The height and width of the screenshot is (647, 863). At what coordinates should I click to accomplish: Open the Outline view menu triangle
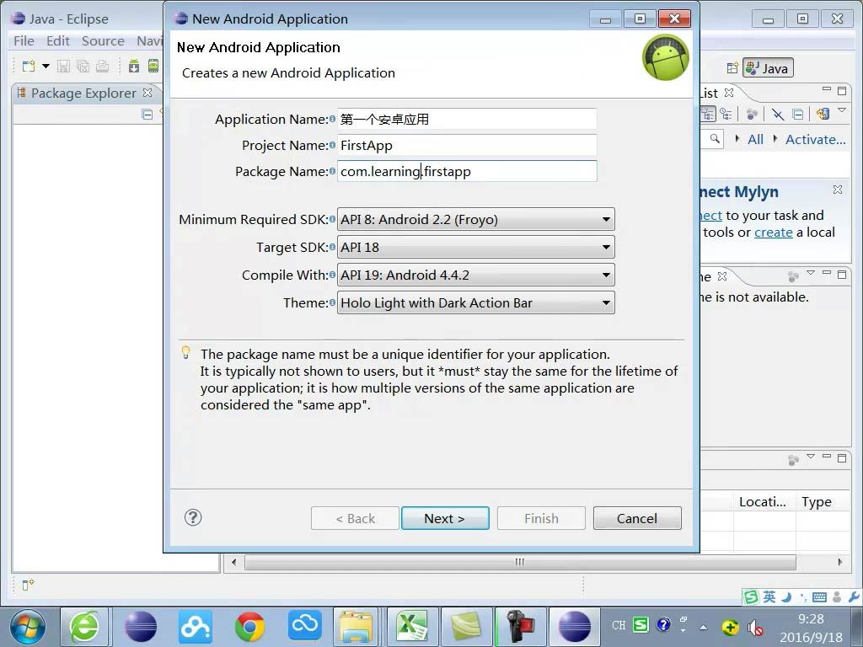click(810, 273)
